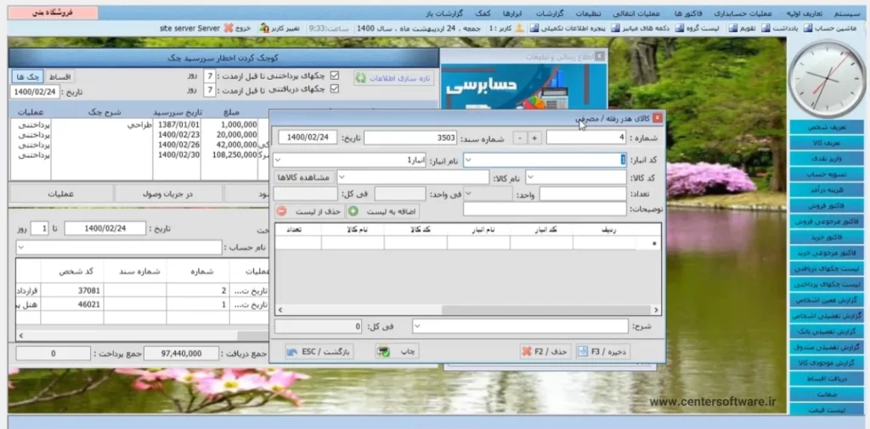Click in the تعداد quantity field
This screenshot has height=429, width=870.
(583, 195)
